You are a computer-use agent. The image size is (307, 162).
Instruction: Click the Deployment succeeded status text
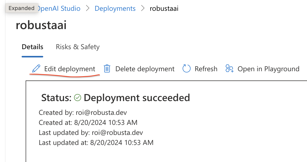pos(137,98)
